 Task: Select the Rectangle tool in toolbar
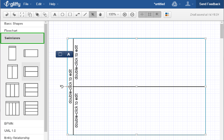click(70, 15)
